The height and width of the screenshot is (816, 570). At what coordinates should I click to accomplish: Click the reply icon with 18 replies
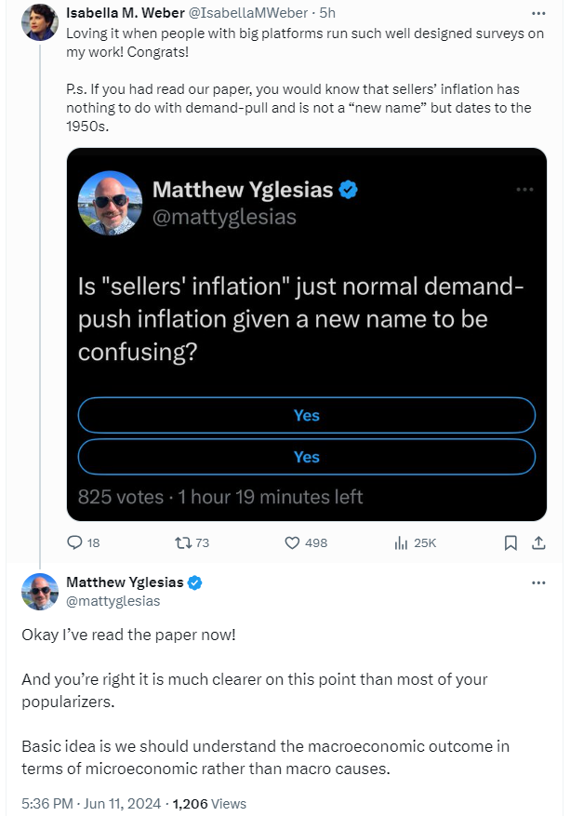(x=75, y=542)
